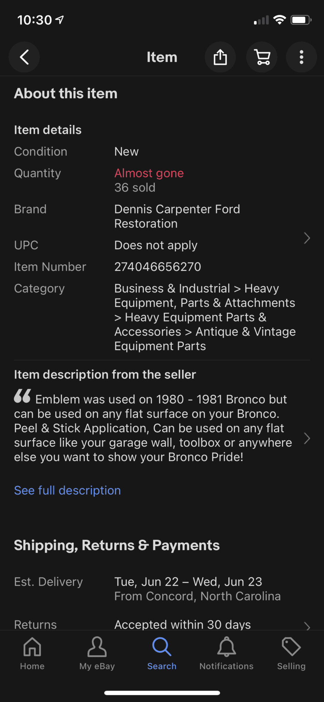Image resolution: width=324 pixels, height=702 pixels.
Task: Tap the location arrow in status bar
Action: click(60, 20)
